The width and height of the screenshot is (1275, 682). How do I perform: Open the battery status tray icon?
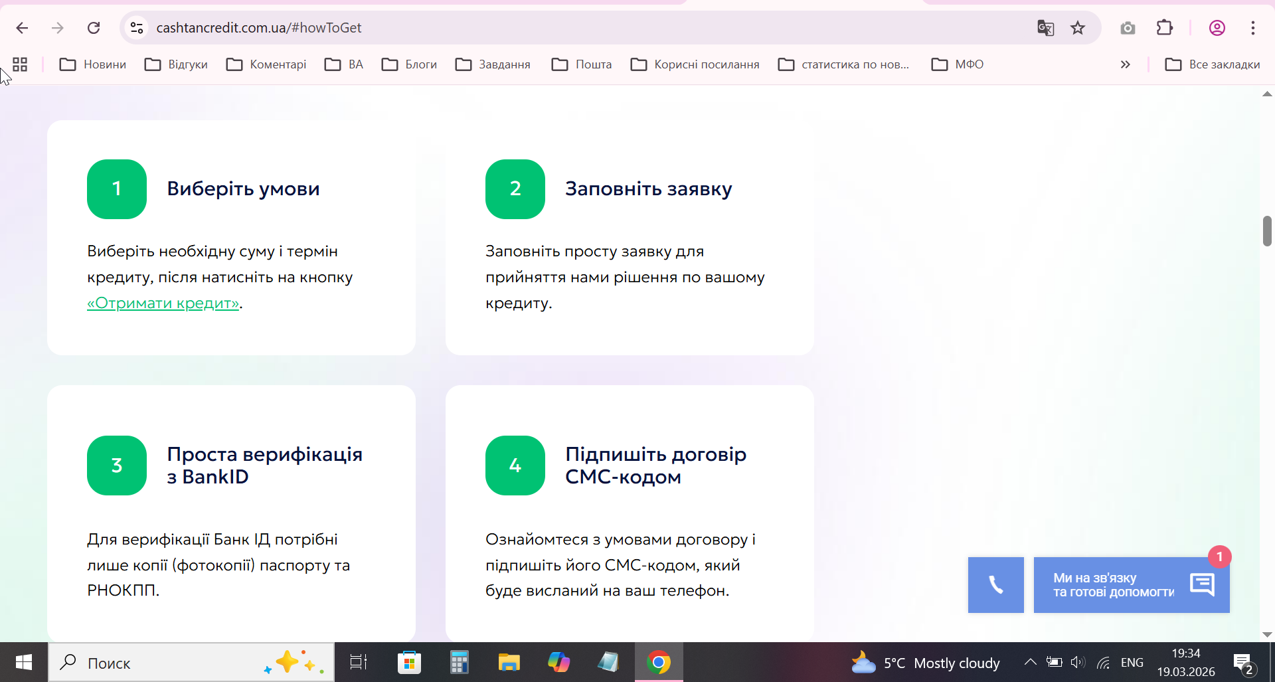click(1054, 662)
